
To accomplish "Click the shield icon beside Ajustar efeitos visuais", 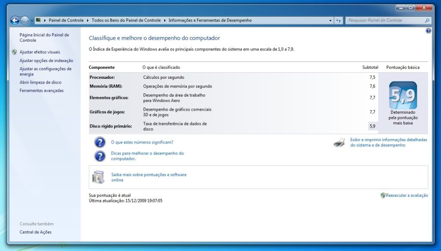I will 15,52.
